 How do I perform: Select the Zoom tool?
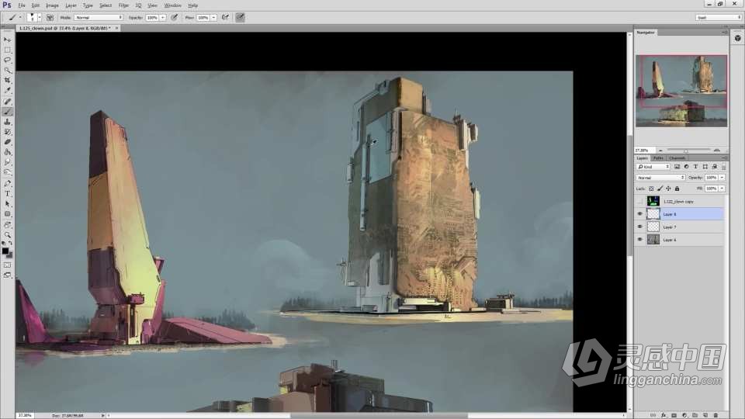[7, 234]
